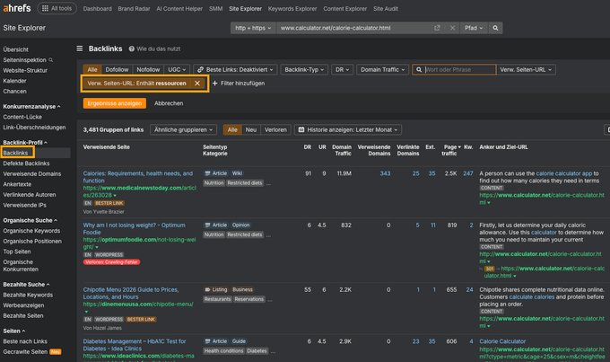This screenshot has width=610, height=362.
Task: Open Site Audit
Action: pyautogui.click(x=386, y=9)
